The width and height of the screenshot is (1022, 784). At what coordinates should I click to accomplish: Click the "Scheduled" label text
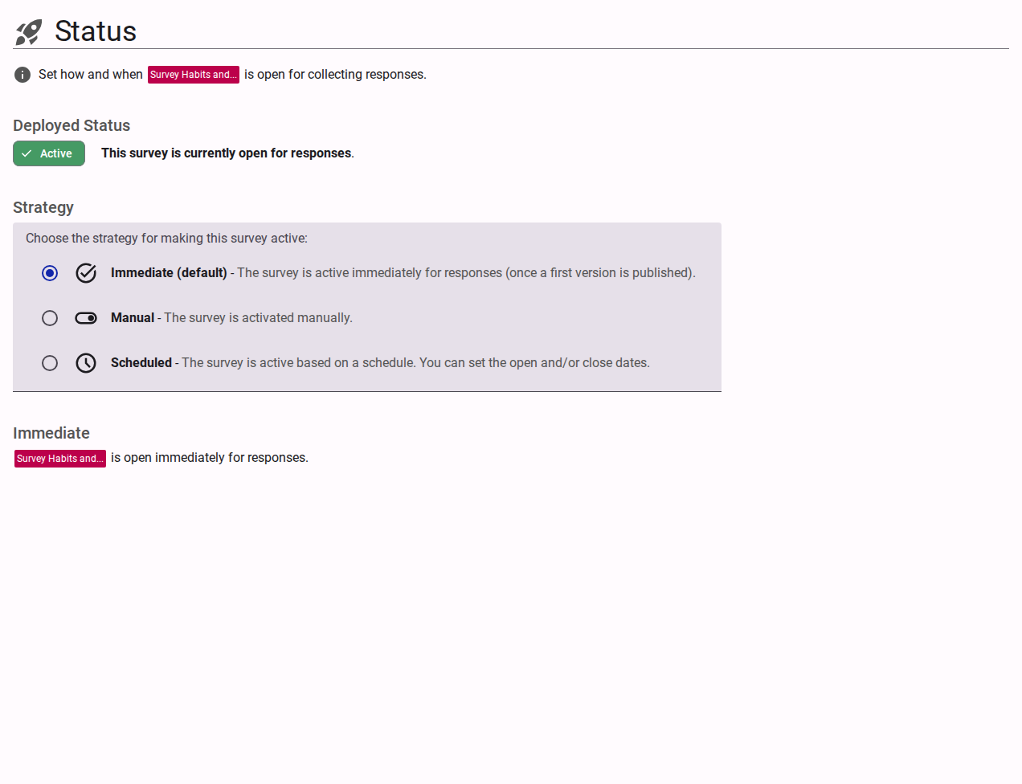point(141,363)
